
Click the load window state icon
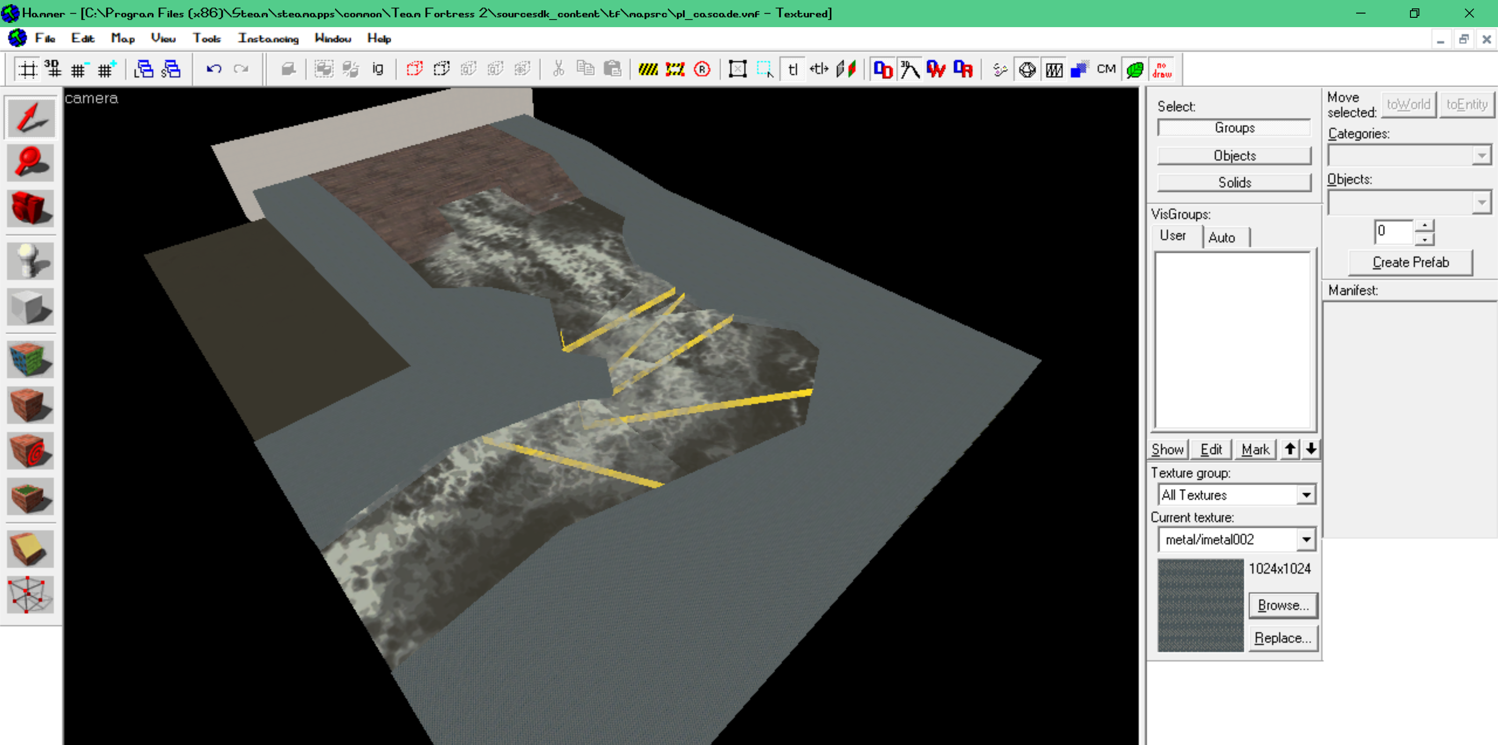tap(144, 70)
